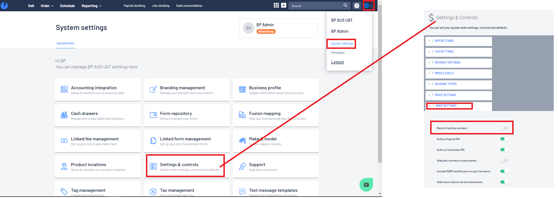Image resolution: width=558 pixels, height=198 pixels.
Task: Toggle Hide part numbers on documents switch
Action: [x=504, y=161]
